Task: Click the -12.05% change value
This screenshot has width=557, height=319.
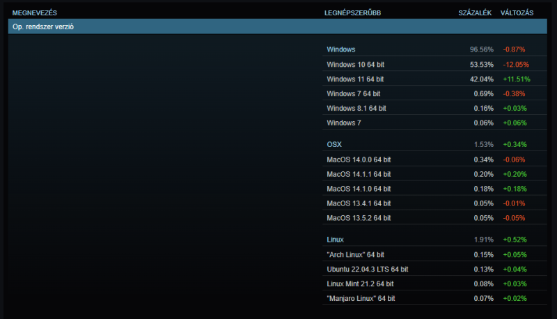Action: (516, 65)
